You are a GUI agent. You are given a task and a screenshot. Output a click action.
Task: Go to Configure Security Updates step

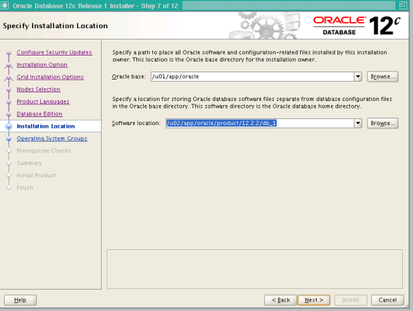[x=54, y=52]
